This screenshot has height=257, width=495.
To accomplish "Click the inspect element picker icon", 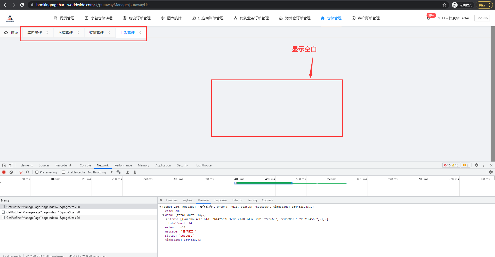I will tap(4, 165).
